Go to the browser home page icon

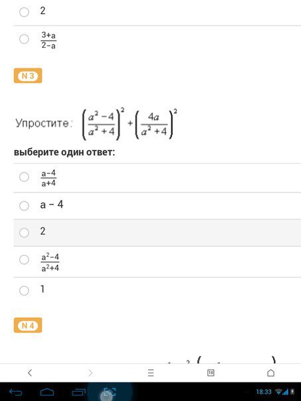271,372
